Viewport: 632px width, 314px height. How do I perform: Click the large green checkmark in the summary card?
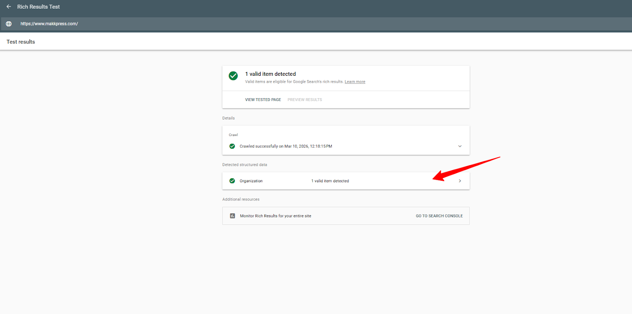click(x=233, y=76)
